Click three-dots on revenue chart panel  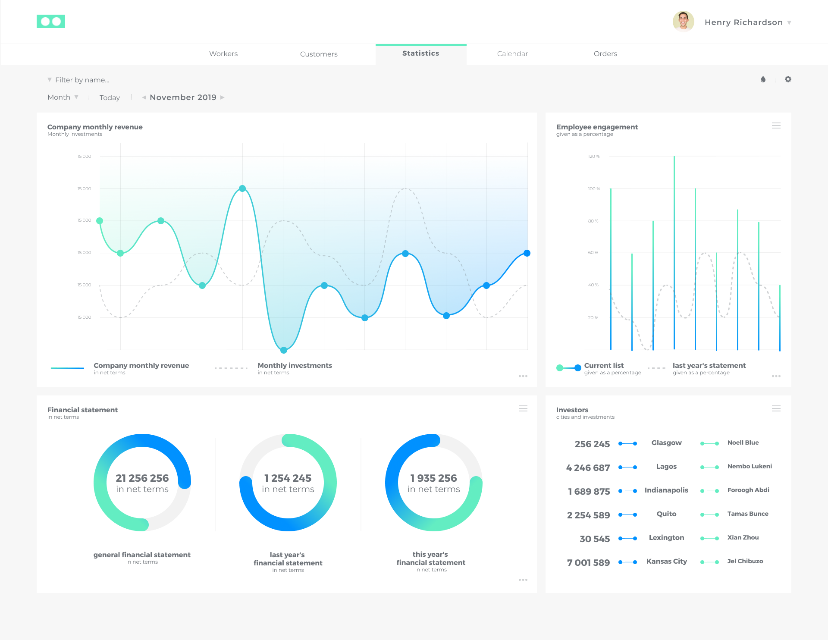[x=523, y=376]
